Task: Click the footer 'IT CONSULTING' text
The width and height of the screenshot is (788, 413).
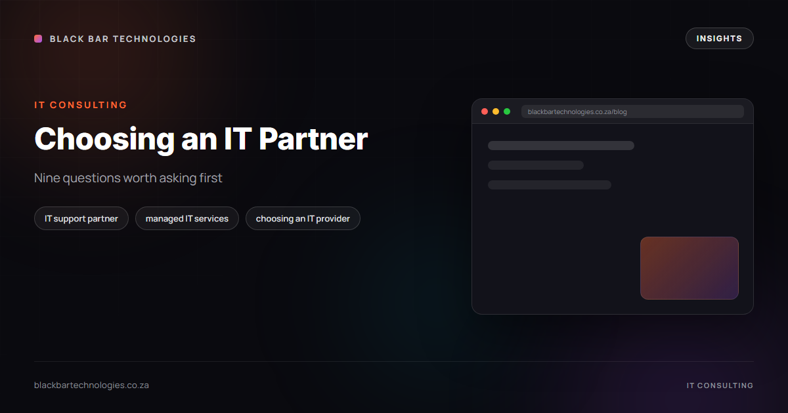Action: click(x=720, y=385)
